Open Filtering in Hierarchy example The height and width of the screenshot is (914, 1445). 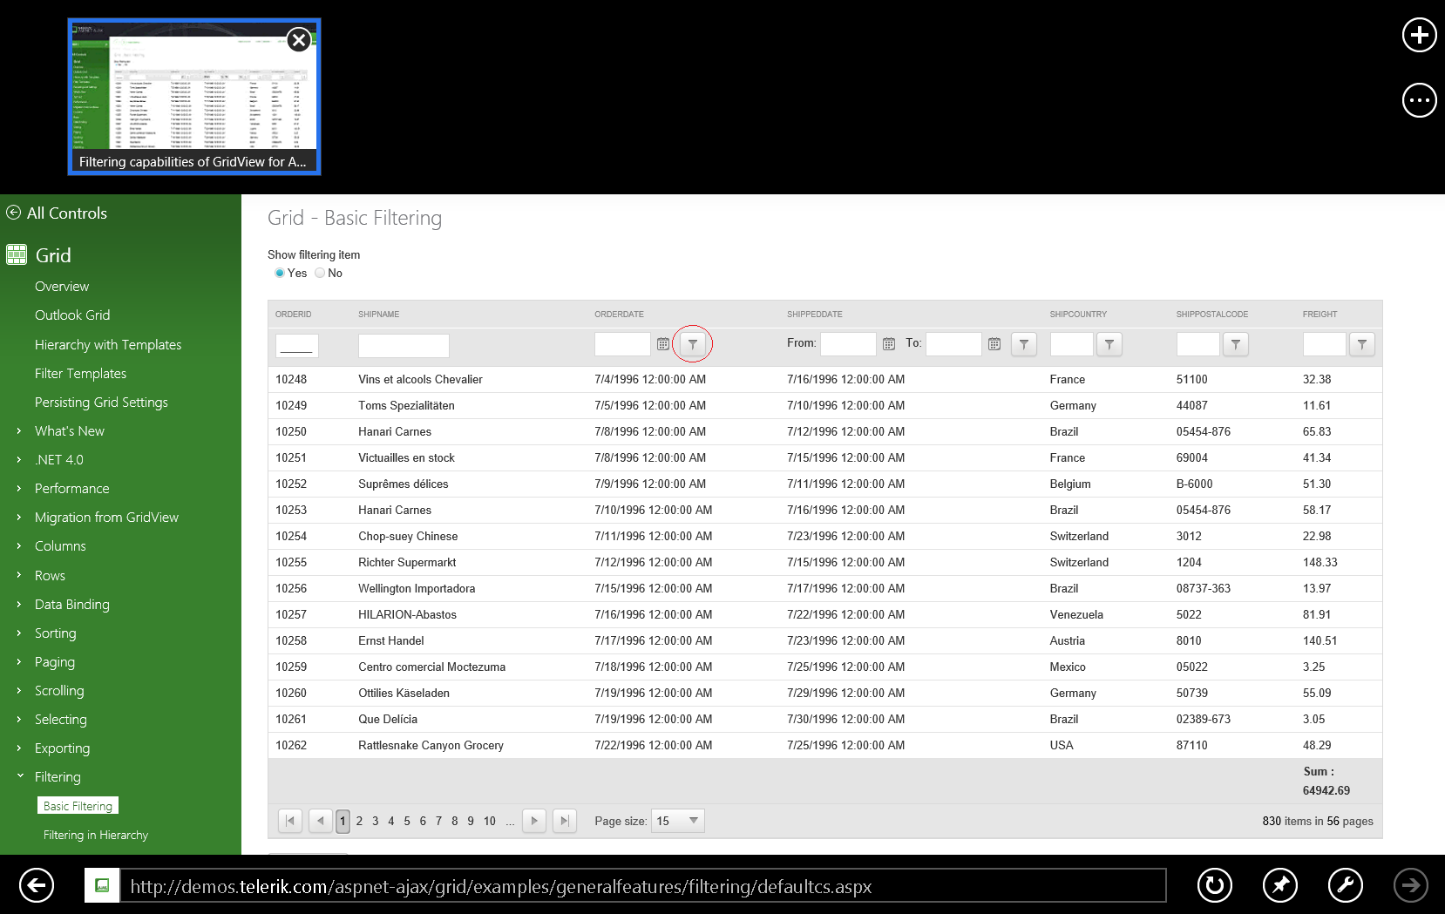tap(96, 835)
